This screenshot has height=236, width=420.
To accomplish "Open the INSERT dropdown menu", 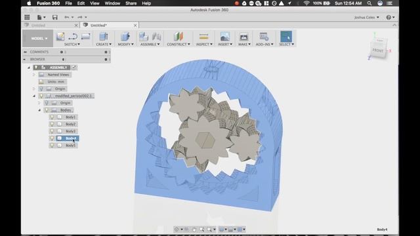I will (225, 44).
